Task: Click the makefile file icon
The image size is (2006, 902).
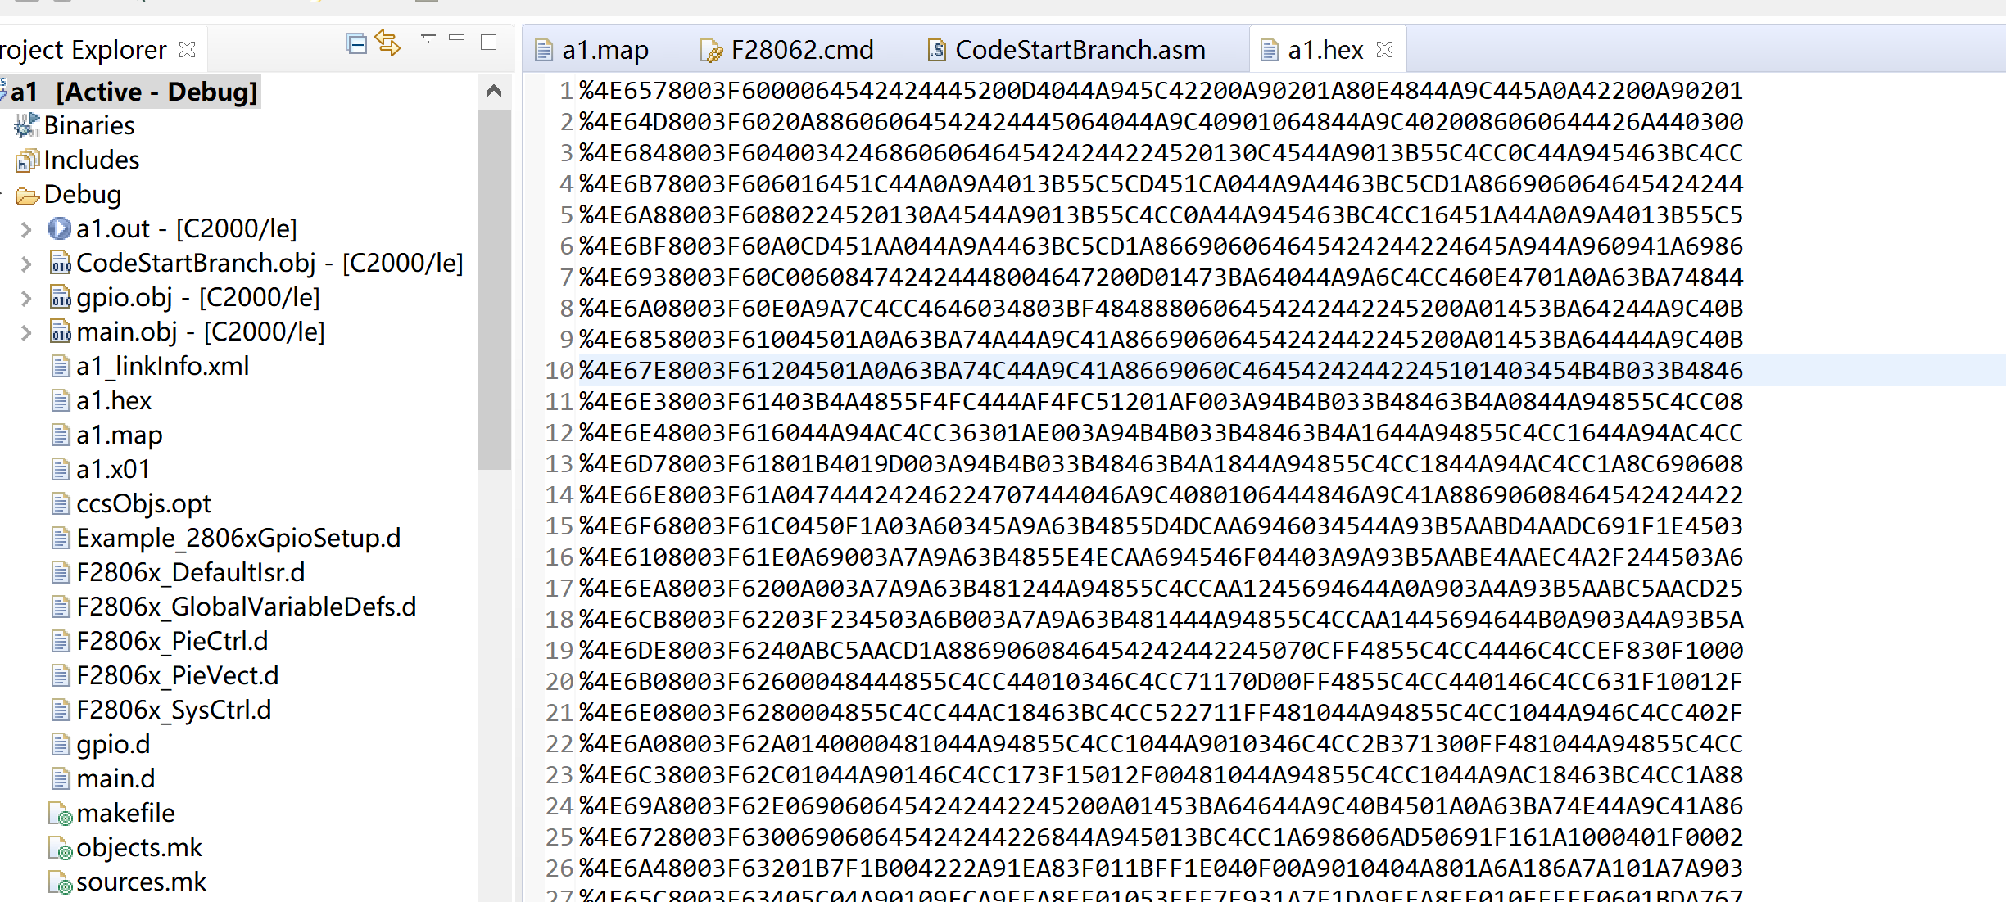Action: 60,814
